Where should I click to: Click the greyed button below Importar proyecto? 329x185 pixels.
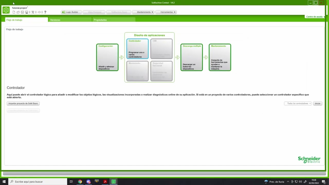click(x=23, y=110)
